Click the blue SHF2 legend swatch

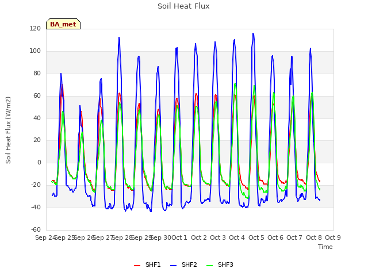(173, 266)
